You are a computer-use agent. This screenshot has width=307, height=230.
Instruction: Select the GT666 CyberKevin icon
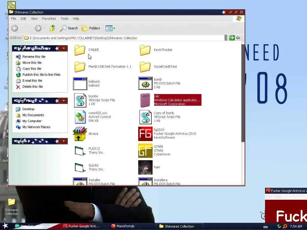145,151
